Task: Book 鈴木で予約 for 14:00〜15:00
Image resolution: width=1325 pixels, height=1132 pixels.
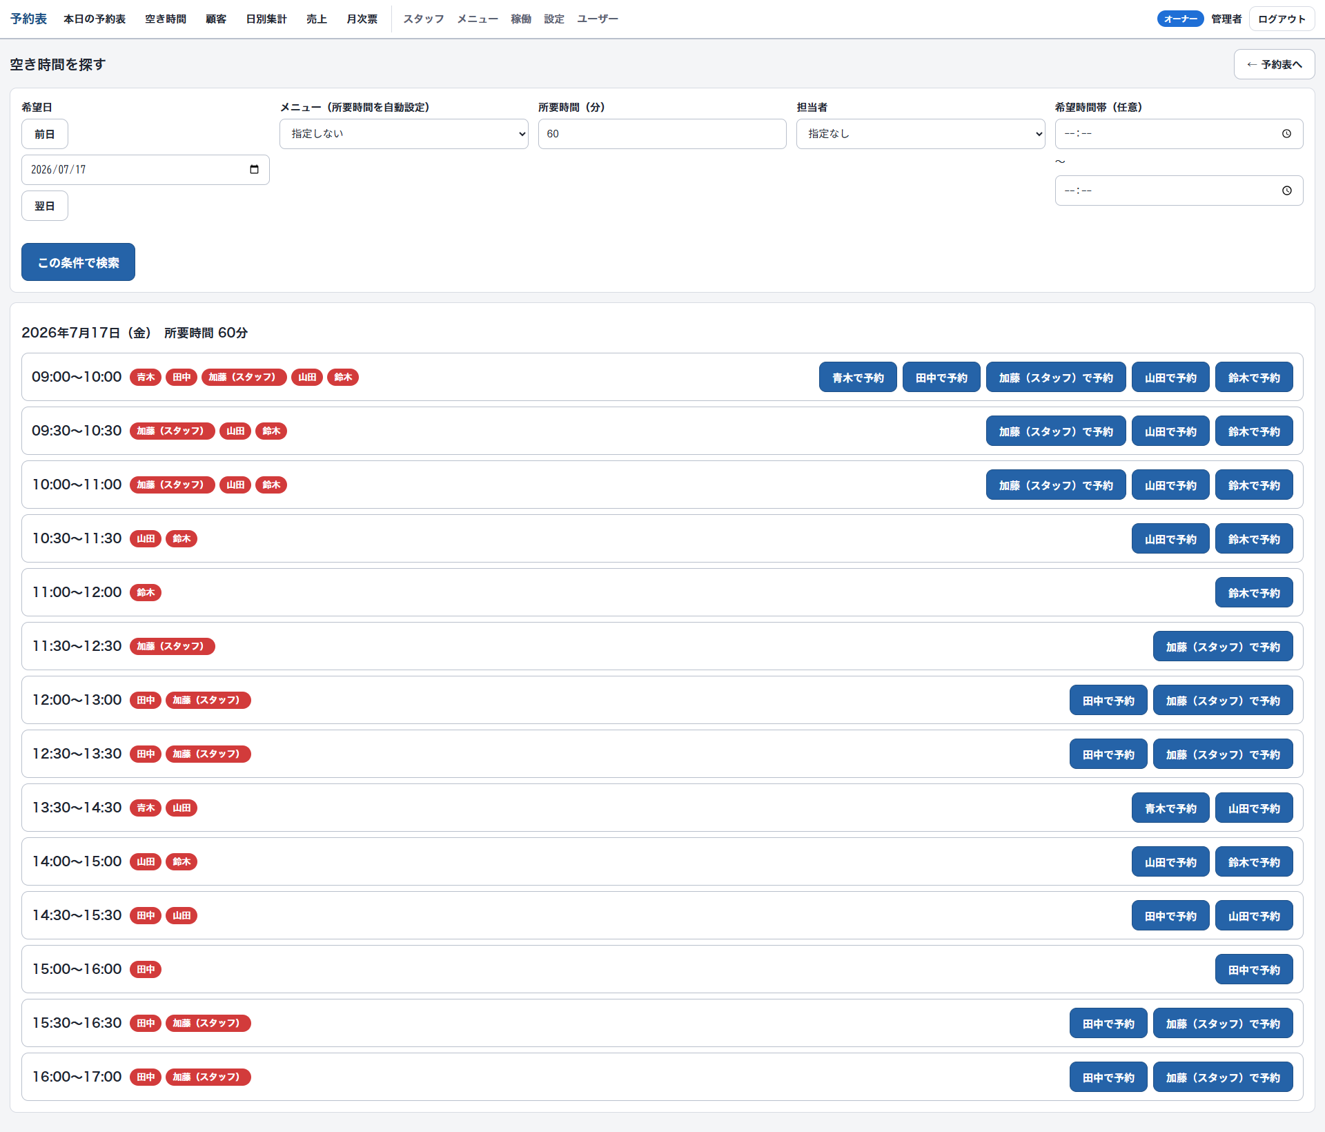Action: [1254, 861]
